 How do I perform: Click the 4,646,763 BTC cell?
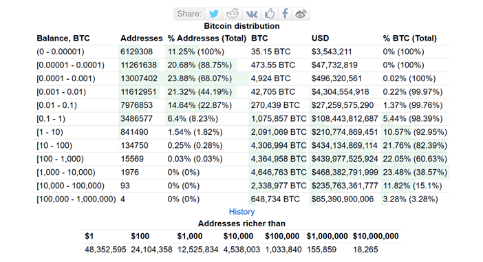pyautogui.click(x=279, y=173)
